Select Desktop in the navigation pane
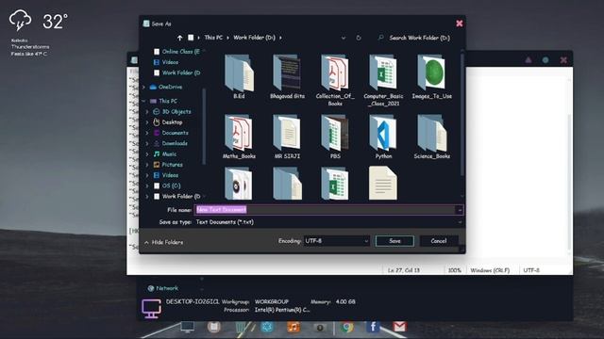The width and height of the screenshot is (604, 339). pos(168,122)
